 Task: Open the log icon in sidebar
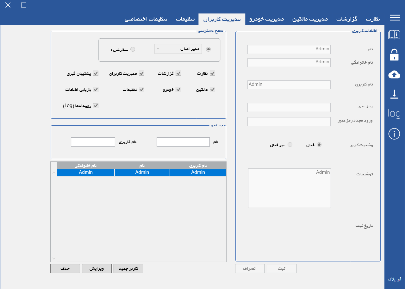[x=394, y=114]
